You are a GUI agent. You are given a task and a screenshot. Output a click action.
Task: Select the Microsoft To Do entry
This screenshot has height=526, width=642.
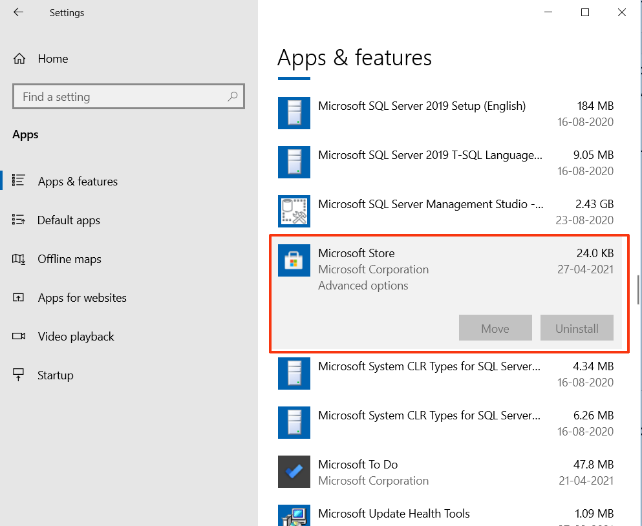tap(445, 472)
